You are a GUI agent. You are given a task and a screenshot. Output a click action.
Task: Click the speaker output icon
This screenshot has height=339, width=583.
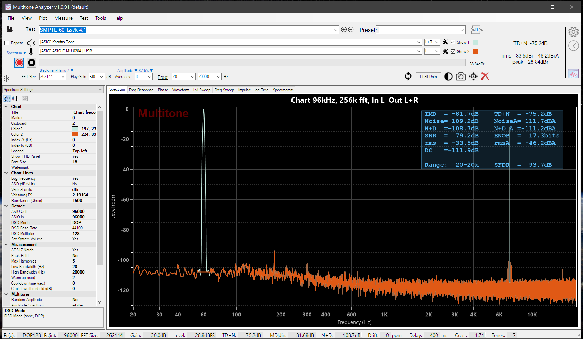pyautogui.click(x=31, y=43)
